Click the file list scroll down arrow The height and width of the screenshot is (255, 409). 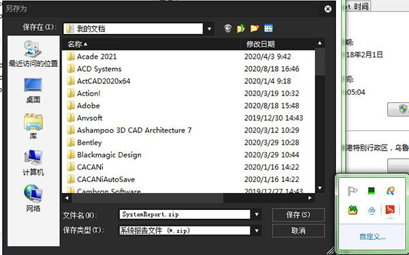tap(320, 188)
